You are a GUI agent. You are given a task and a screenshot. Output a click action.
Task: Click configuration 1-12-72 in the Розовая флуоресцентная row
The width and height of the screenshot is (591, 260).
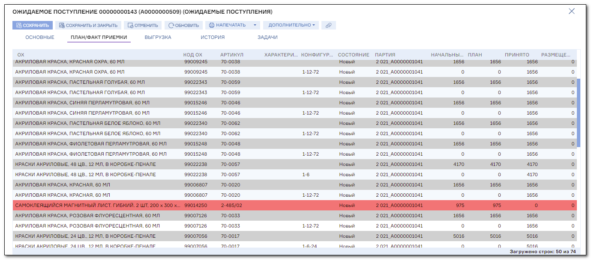(311, 226)
